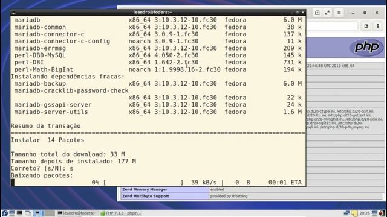This screenshot has width=387, height=217.
Task: Click the browser address bar field
Action: pos(332,26)
